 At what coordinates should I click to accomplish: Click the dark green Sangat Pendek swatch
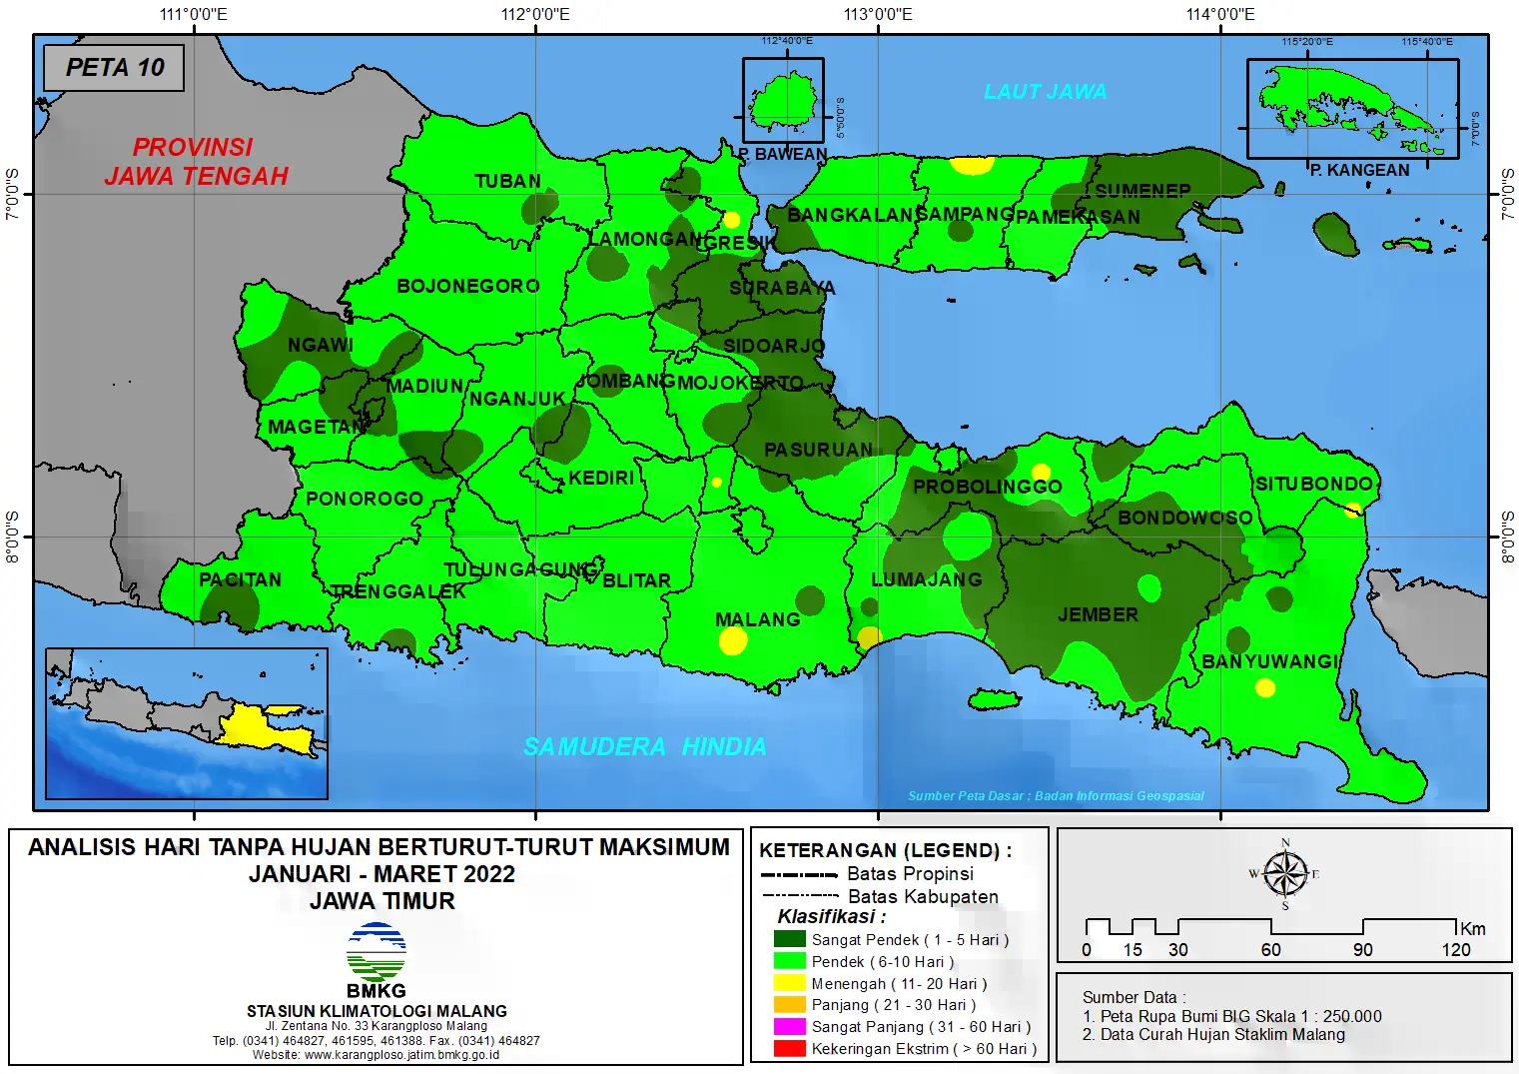(789, 939)
